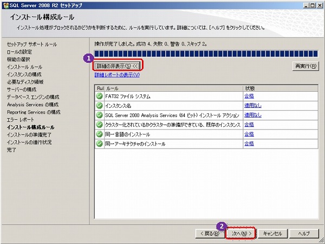Click the 状態 column header
This screenshot has height=244, width=325.
pos(281,88)
